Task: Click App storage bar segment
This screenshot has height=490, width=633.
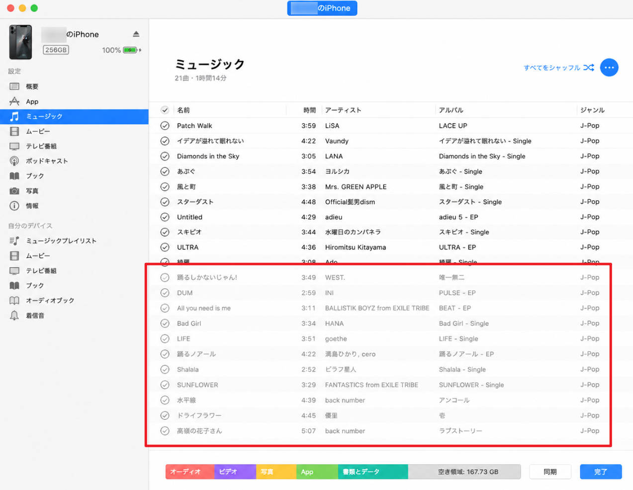Action: pyautogui.click(x=317, y=472)
